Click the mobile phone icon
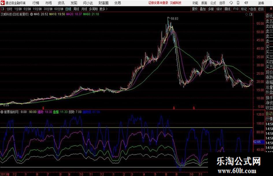 [x=238, y=3]
